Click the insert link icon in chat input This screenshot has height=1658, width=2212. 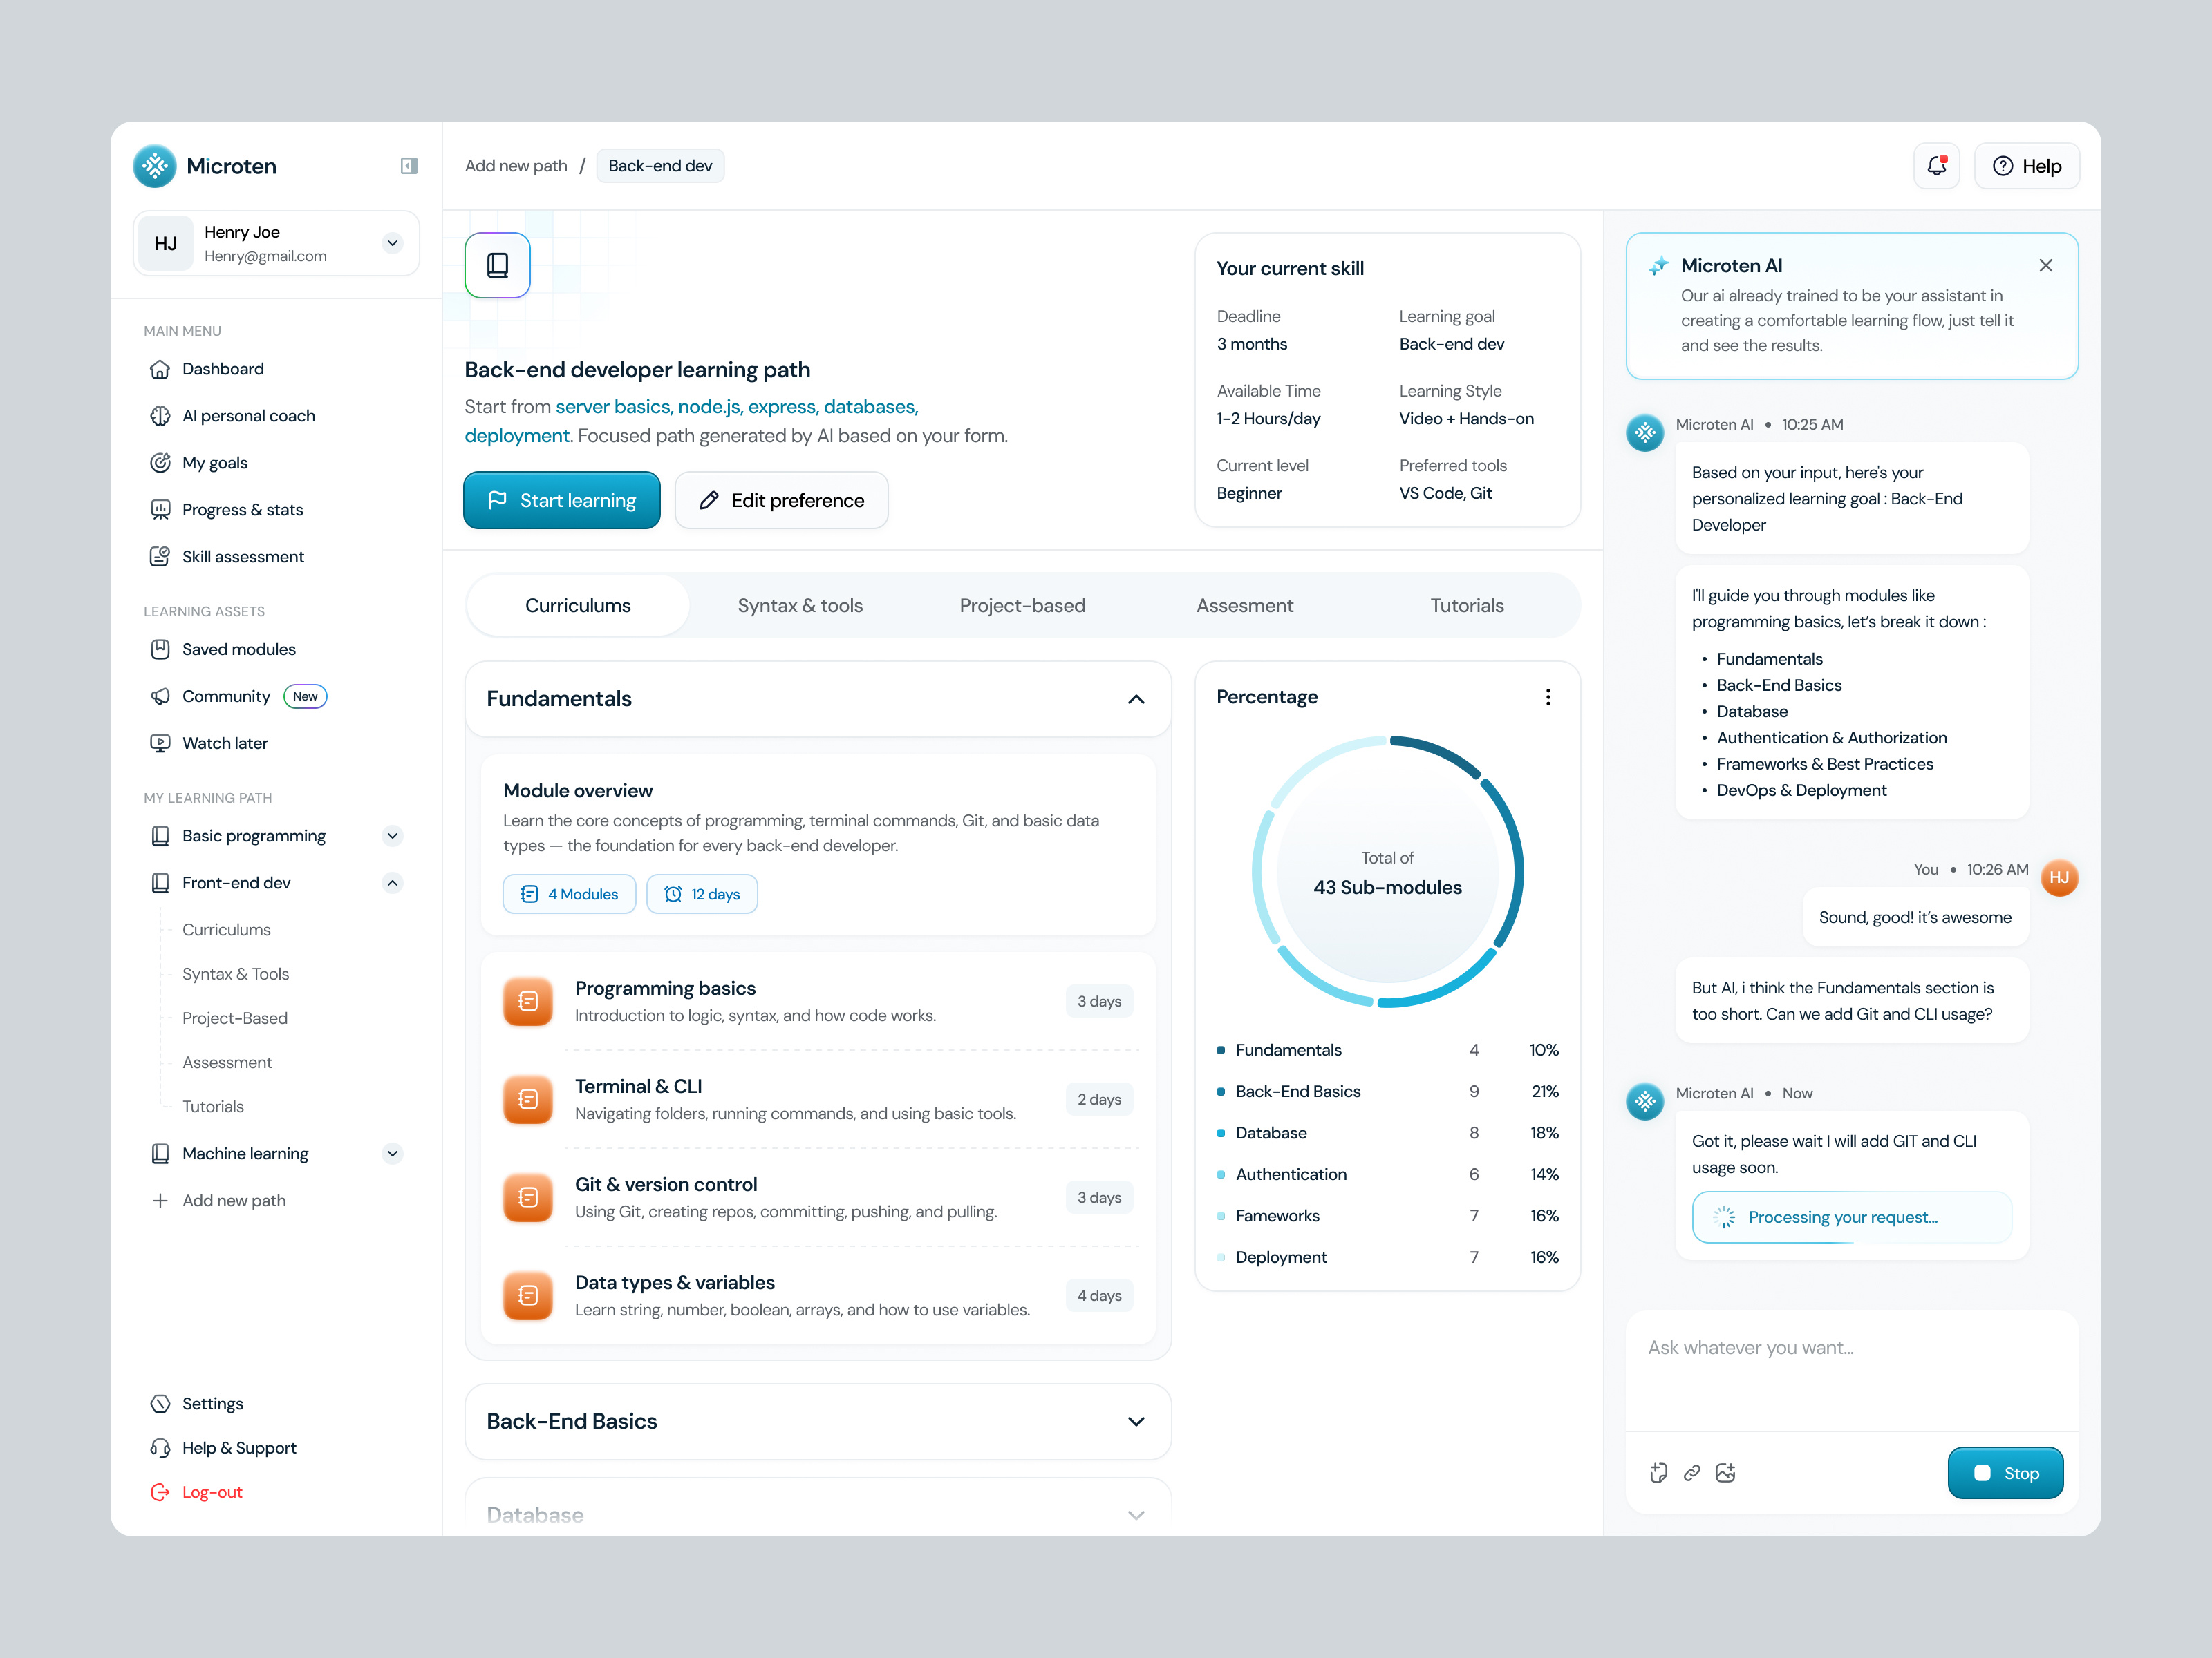[1692, 1472]
